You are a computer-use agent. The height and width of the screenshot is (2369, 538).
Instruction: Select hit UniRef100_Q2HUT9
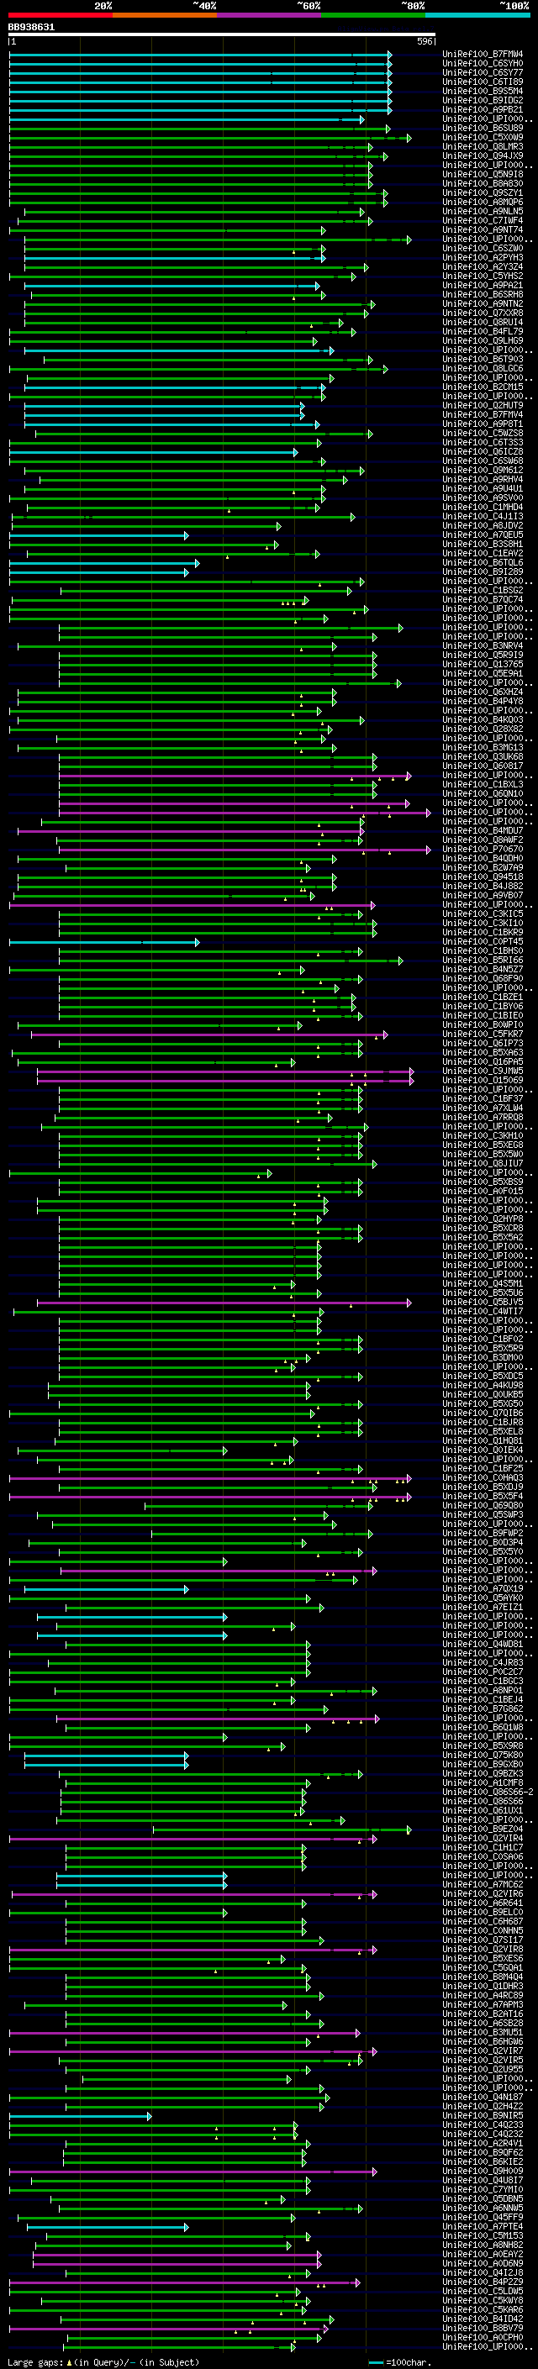tap(483, 406)
